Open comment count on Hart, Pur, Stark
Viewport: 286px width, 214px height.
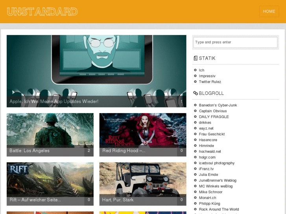(181, 200)
